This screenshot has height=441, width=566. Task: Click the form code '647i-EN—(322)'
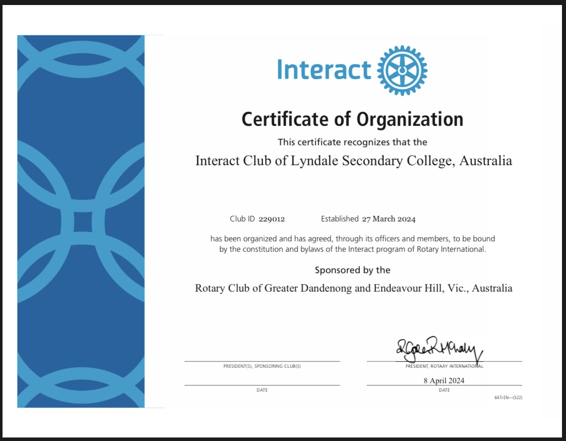click(508, 398)
